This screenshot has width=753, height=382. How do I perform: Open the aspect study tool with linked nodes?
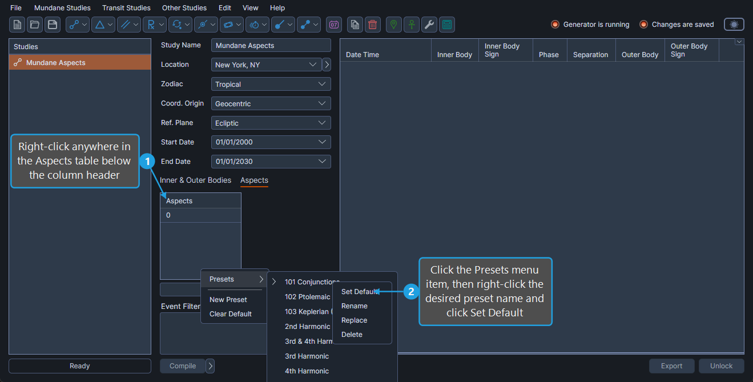coord(78,25)
